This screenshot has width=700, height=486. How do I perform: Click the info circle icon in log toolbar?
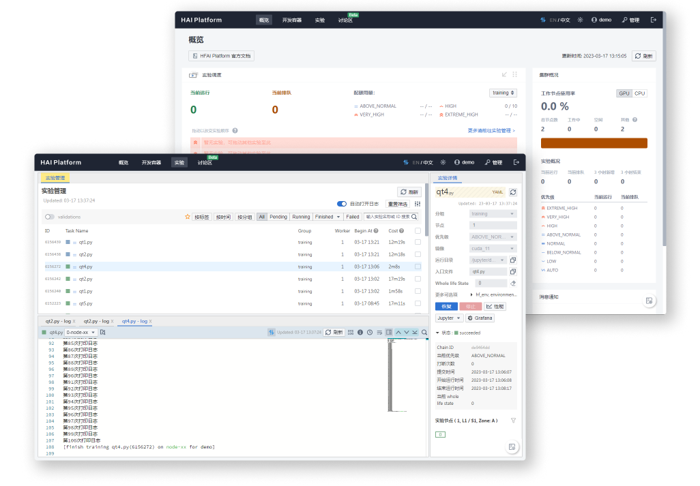360,332
